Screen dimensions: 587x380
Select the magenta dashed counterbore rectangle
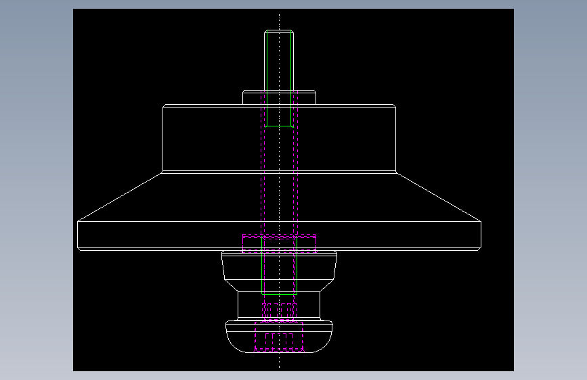click(279, 243)
